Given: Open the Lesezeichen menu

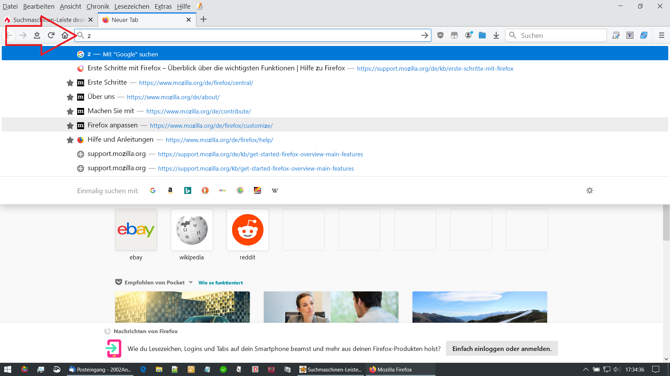Looking at the screenshot, I should [132, 6].
